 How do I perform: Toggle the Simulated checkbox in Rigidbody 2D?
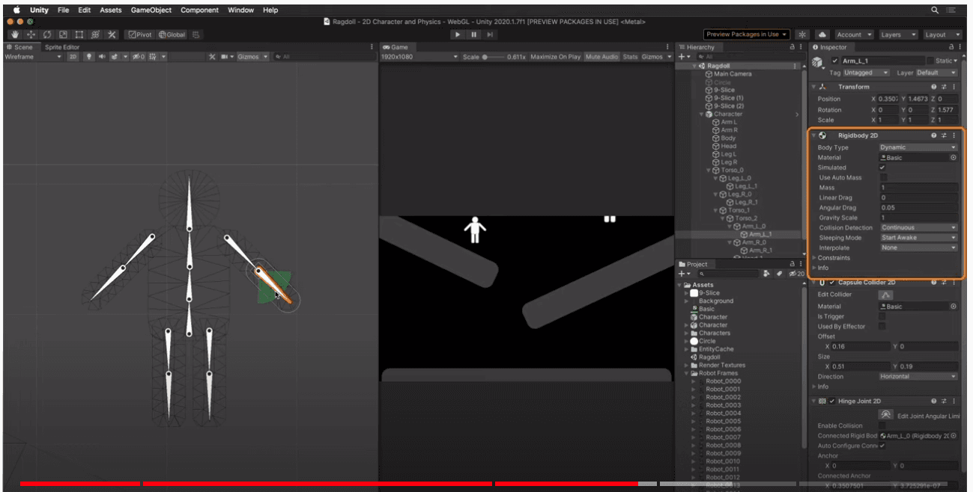coord(882,167)
